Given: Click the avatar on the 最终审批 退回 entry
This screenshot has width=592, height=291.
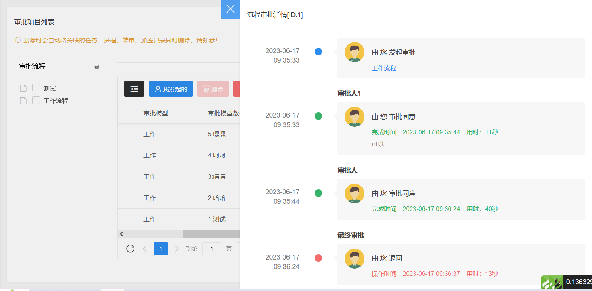Looking at the screenshot, I should [354, 258].
